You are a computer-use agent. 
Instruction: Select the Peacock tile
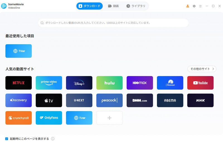coord(109,100)
